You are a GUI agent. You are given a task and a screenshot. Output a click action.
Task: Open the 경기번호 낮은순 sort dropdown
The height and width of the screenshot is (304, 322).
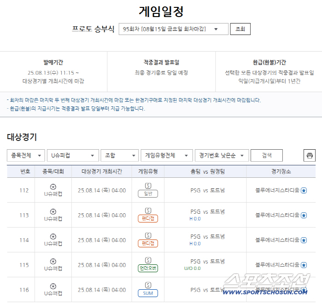pyautogui.click(x=222, y=156)
